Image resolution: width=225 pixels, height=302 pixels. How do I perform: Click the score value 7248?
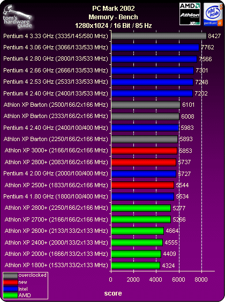[202, 82]
